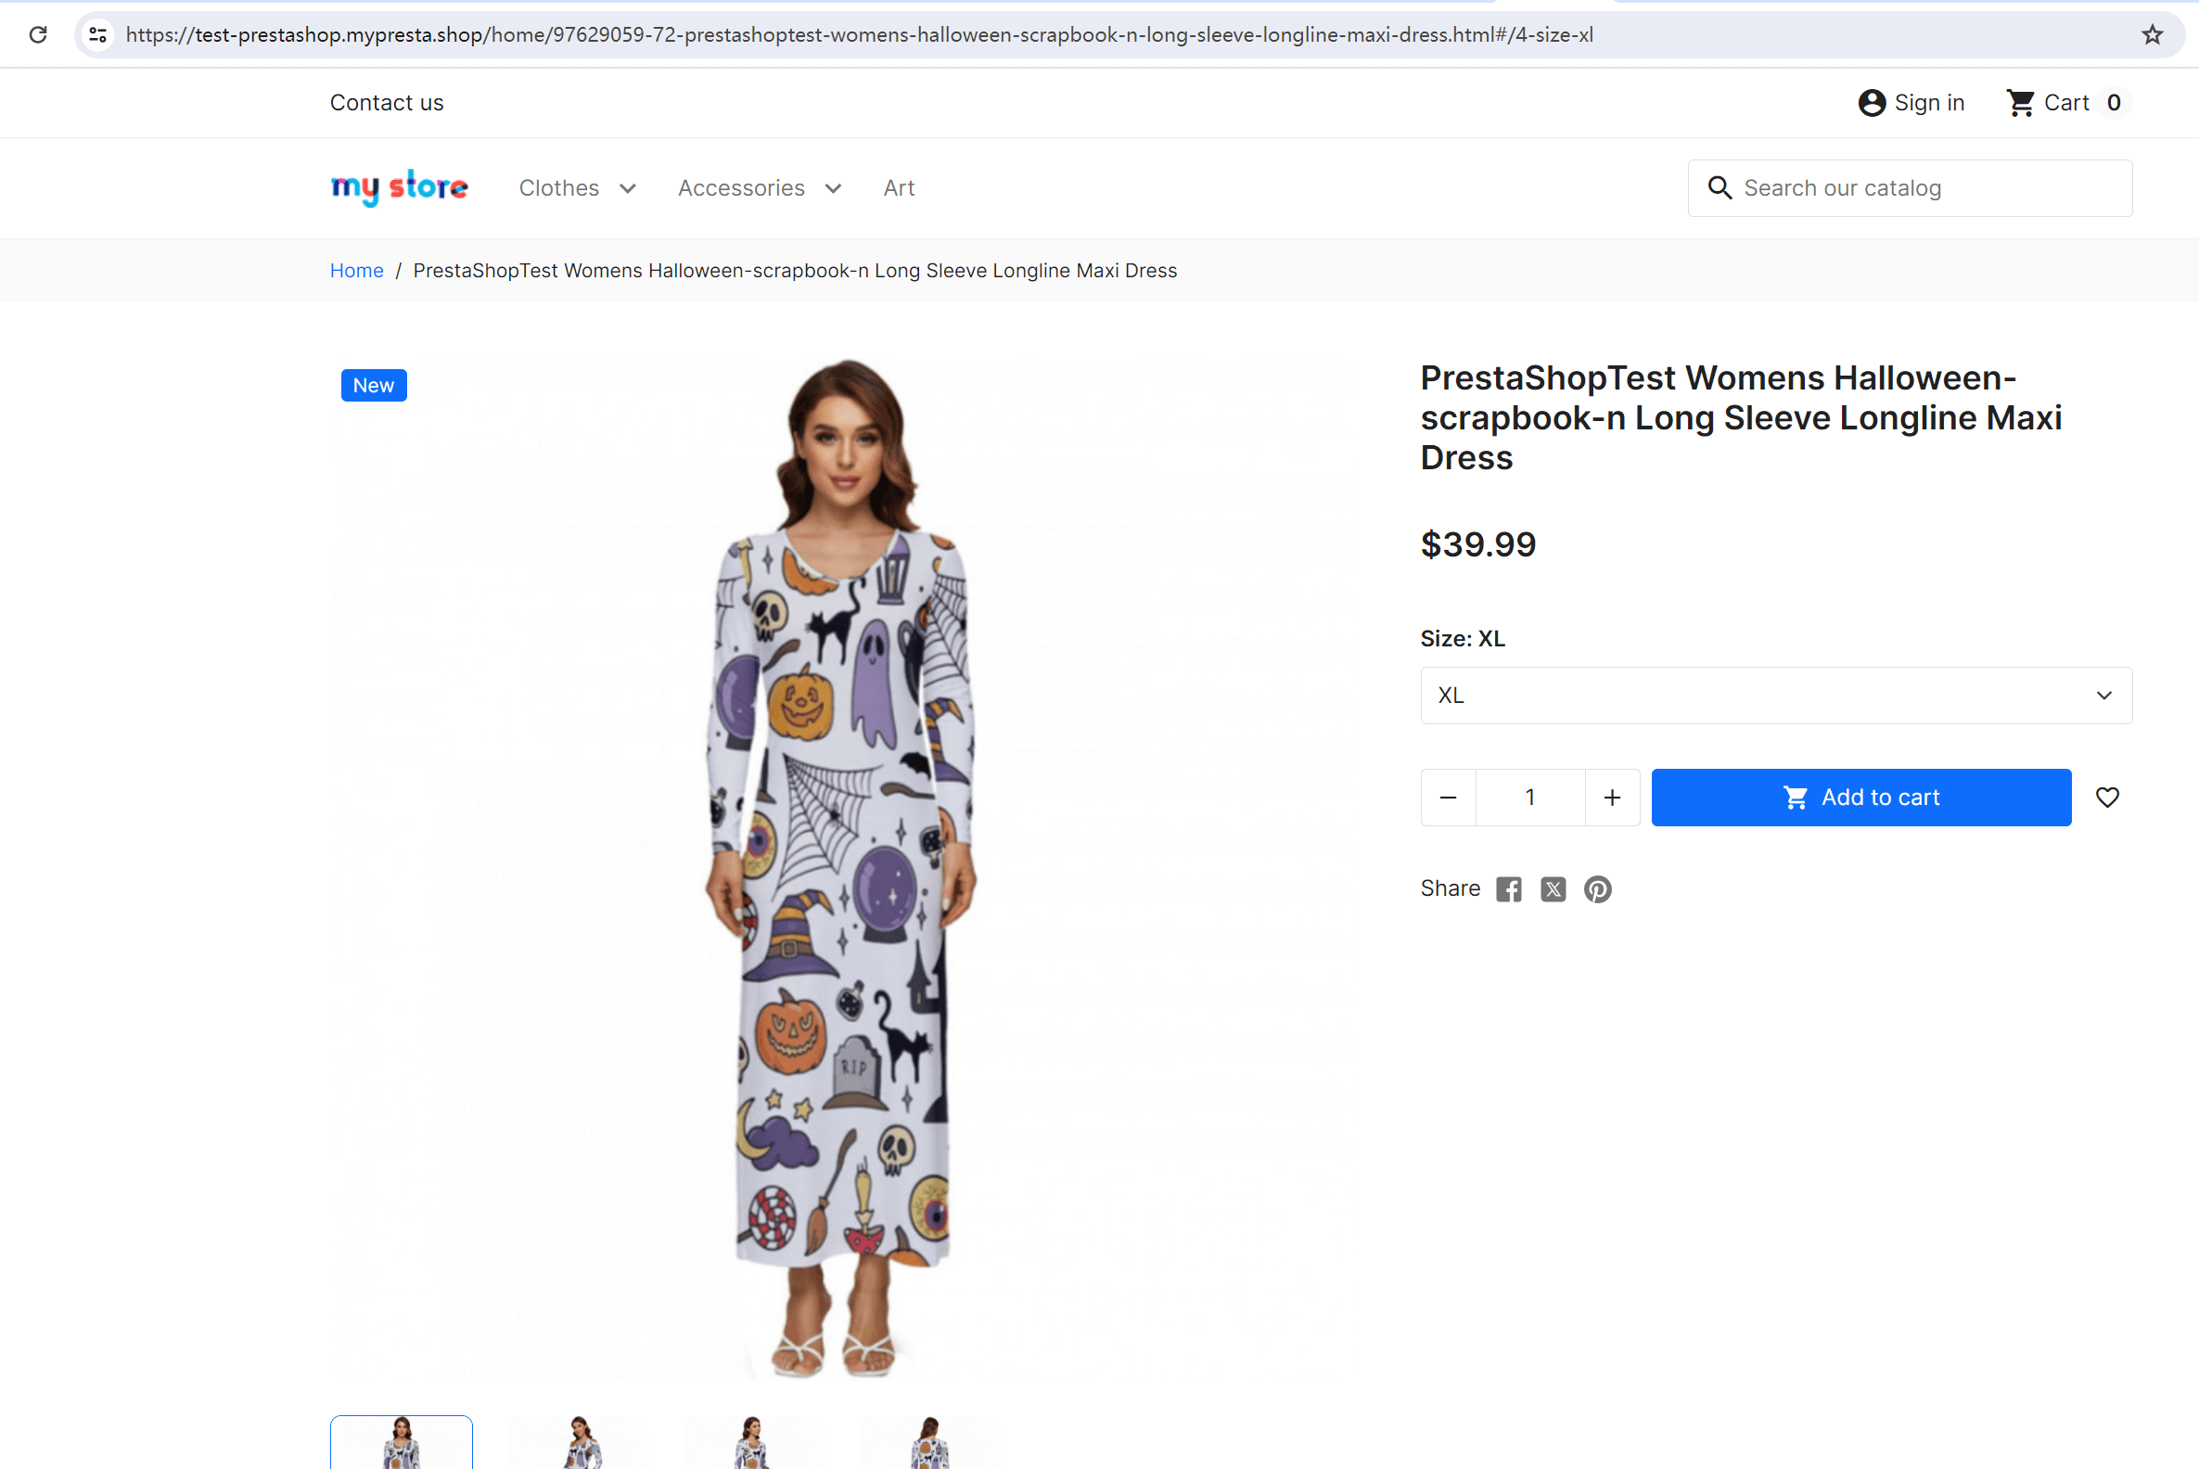The width and height of the screenshot is (2199, 1469).
Task: Decrement quantity using minus stepper
Action: tap(1448, 797)
